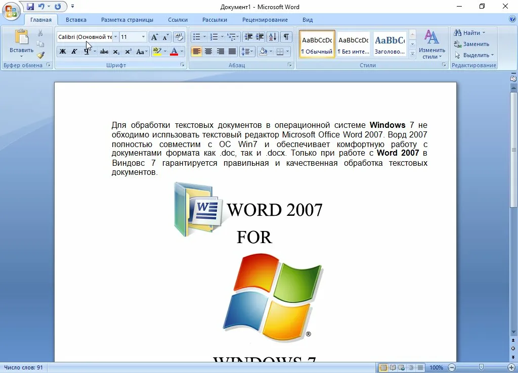Open the Разметка страницы tab

127,20
